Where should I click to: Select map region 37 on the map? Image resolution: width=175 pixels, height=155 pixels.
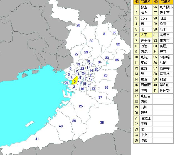pos(100,97)
